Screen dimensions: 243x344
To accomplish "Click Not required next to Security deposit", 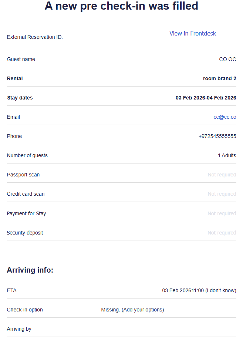I will pyautogui.click(x=222, y=233).
